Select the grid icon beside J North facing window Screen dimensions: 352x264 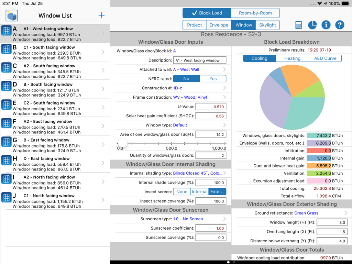point(7,198)
